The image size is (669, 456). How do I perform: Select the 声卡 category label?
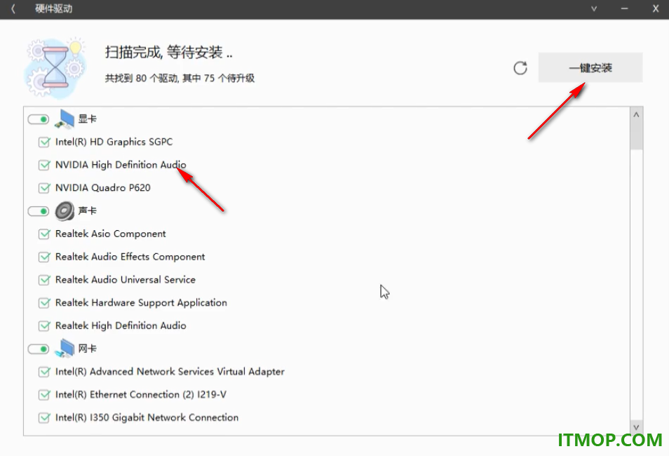tap(88, 211)
